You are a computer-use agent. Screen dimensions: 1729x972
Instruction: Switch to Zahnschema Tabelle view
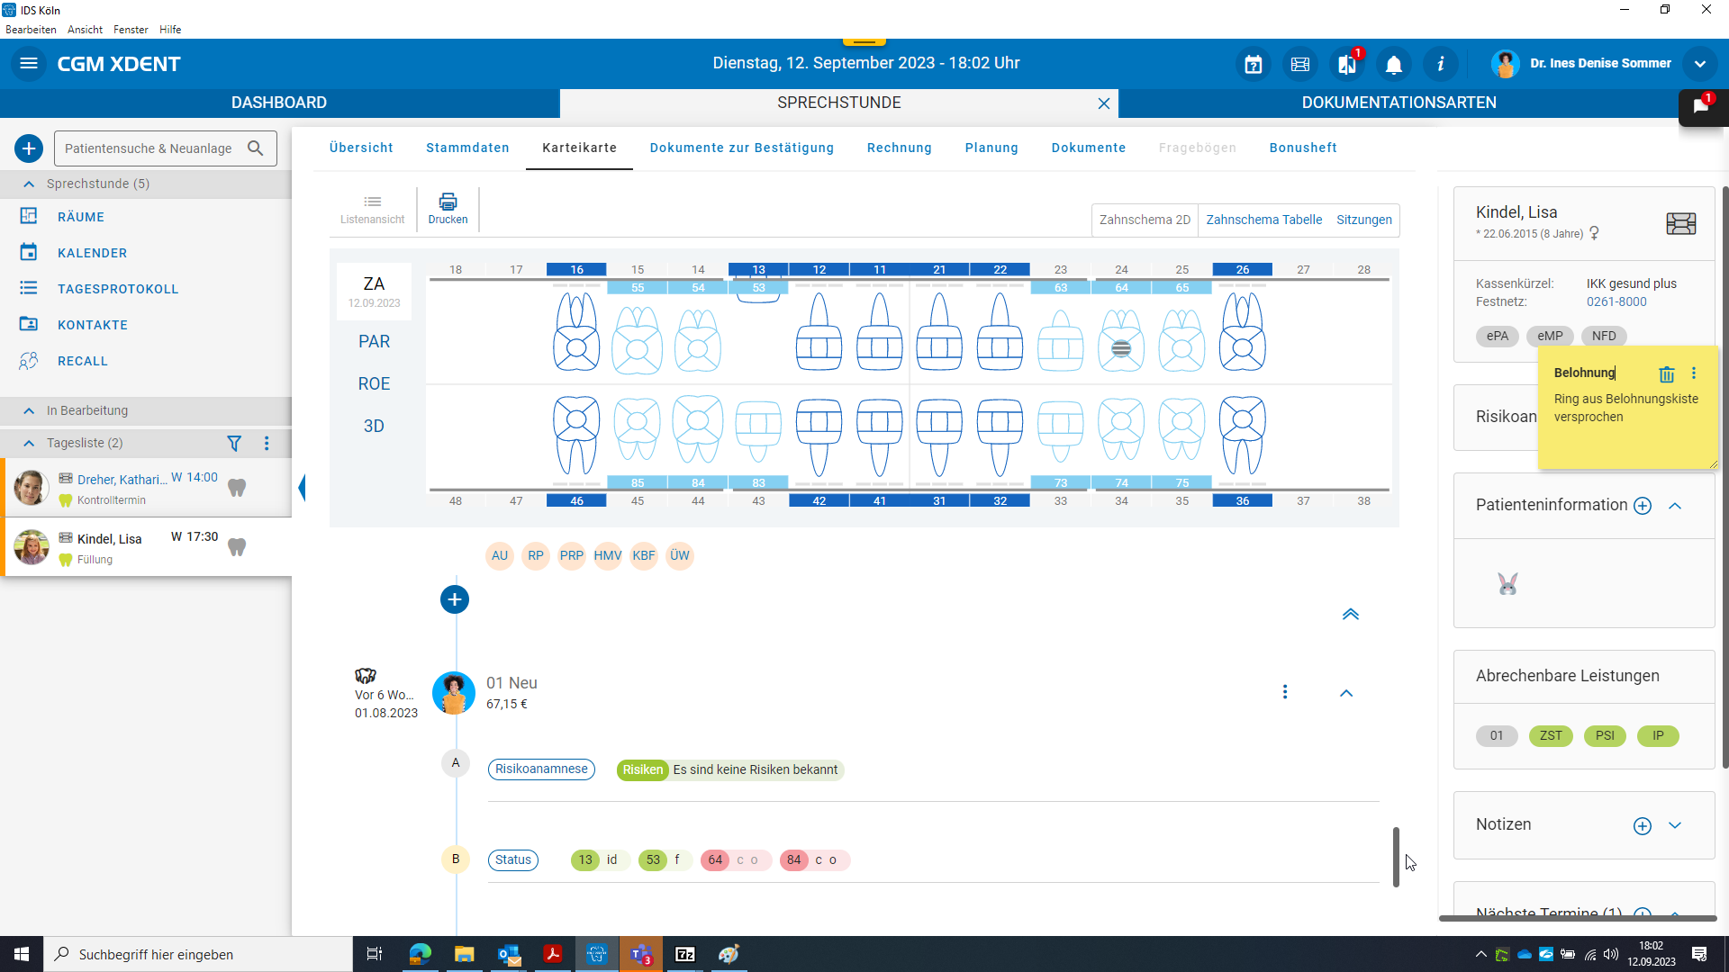(1264, 220)
